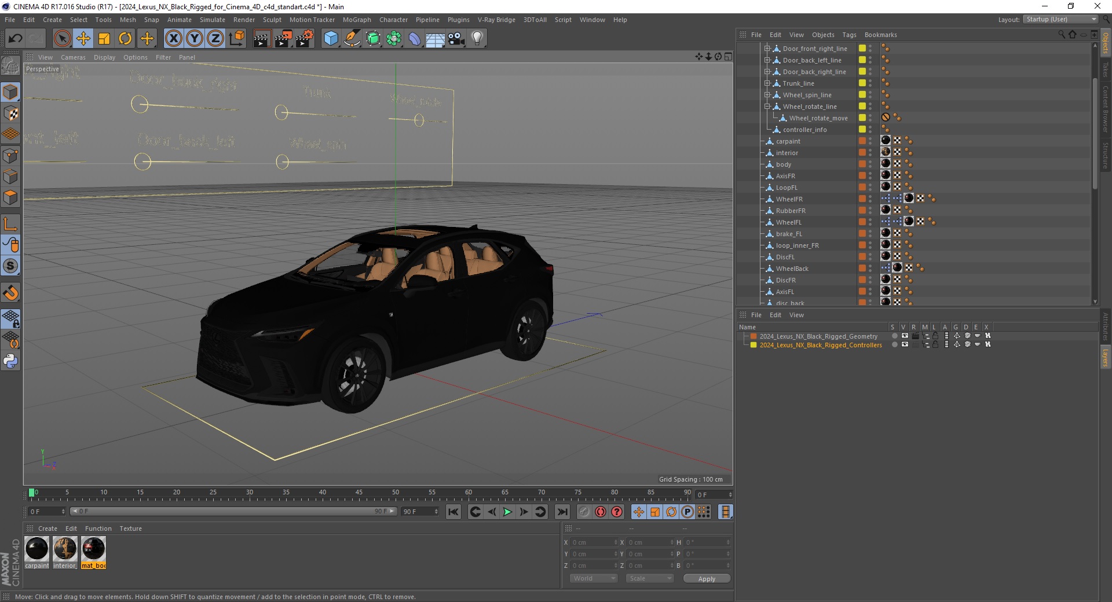This screenshot has height=602, width=1112.
Task: Add a Camera object
Action: tap(456, 39)
